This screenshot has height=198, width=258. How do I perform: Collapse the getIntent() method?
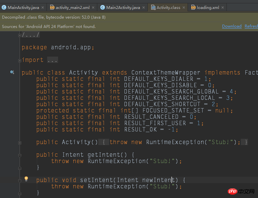click(x=20, y=155)
